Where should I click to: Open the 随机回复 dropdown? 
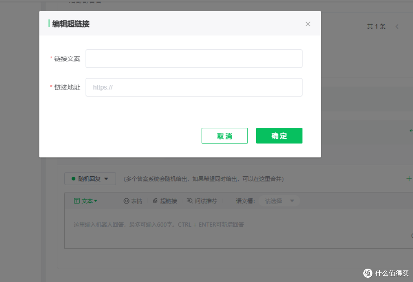90,179
